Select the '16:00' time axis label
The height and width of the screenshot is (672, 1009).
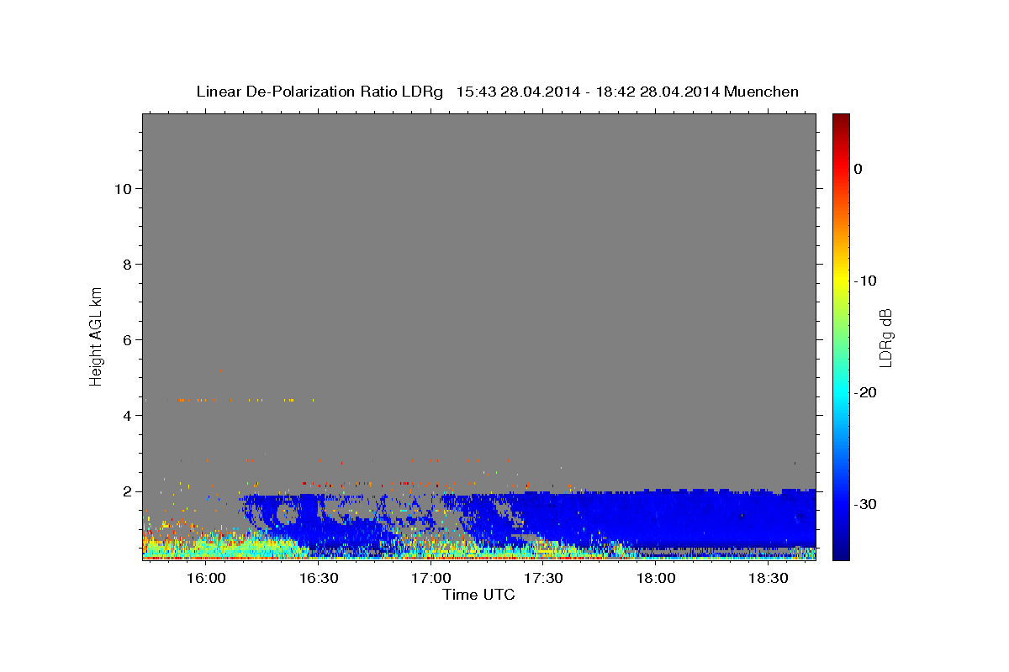(x=205, y=579)
